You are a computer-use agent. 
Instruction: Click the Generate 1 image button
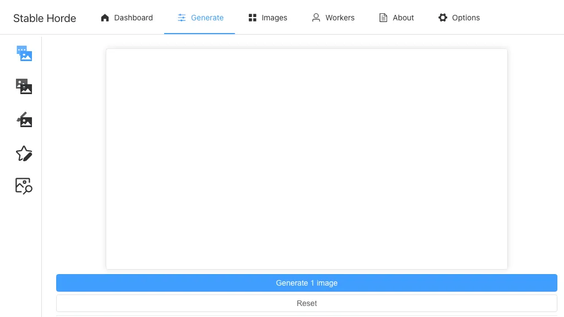click(306, 283)
